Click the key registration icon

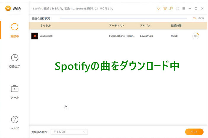pos(171,9)
